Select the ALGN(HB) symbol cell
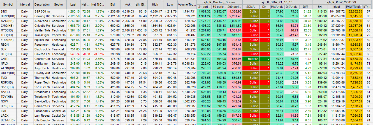This screenshot has height=125, width=373. click(x=8, y=68)
